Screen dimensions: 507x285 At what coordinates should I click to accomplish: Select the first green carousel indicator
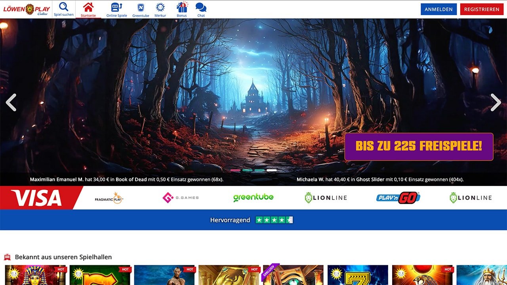tap(247, 170)
